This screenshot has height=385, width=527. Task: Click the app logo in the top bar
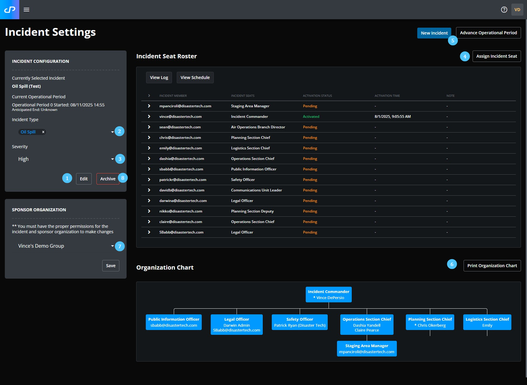pyautogui.click(x=9, y=9)
